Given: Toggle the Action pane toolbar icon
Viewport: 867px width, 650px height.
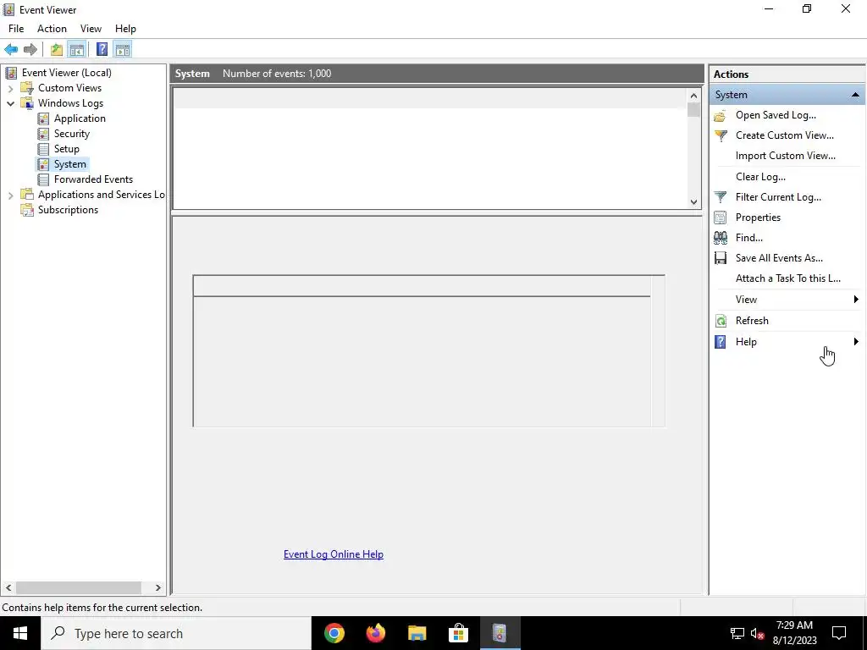Looking at the screenshot, I should tap(123, 50).
